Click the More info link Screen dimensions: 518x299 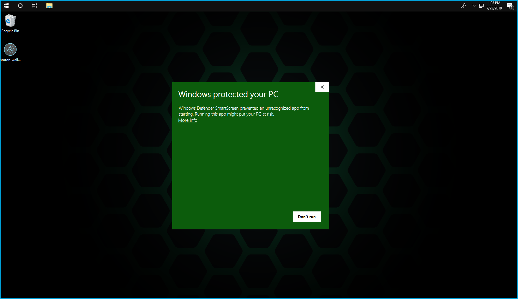(x=188, y=120)
